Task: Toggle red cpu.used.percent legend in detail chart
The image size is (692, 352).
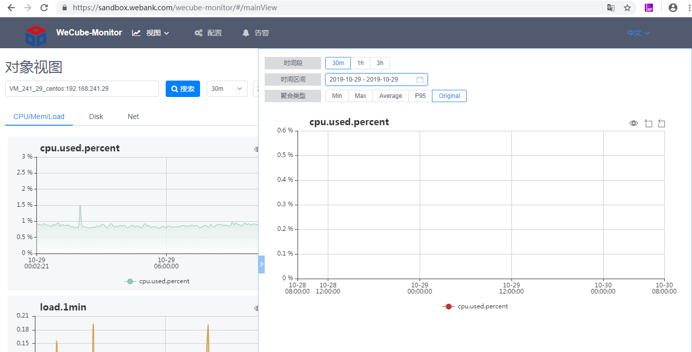Action: tap(475, 306)
